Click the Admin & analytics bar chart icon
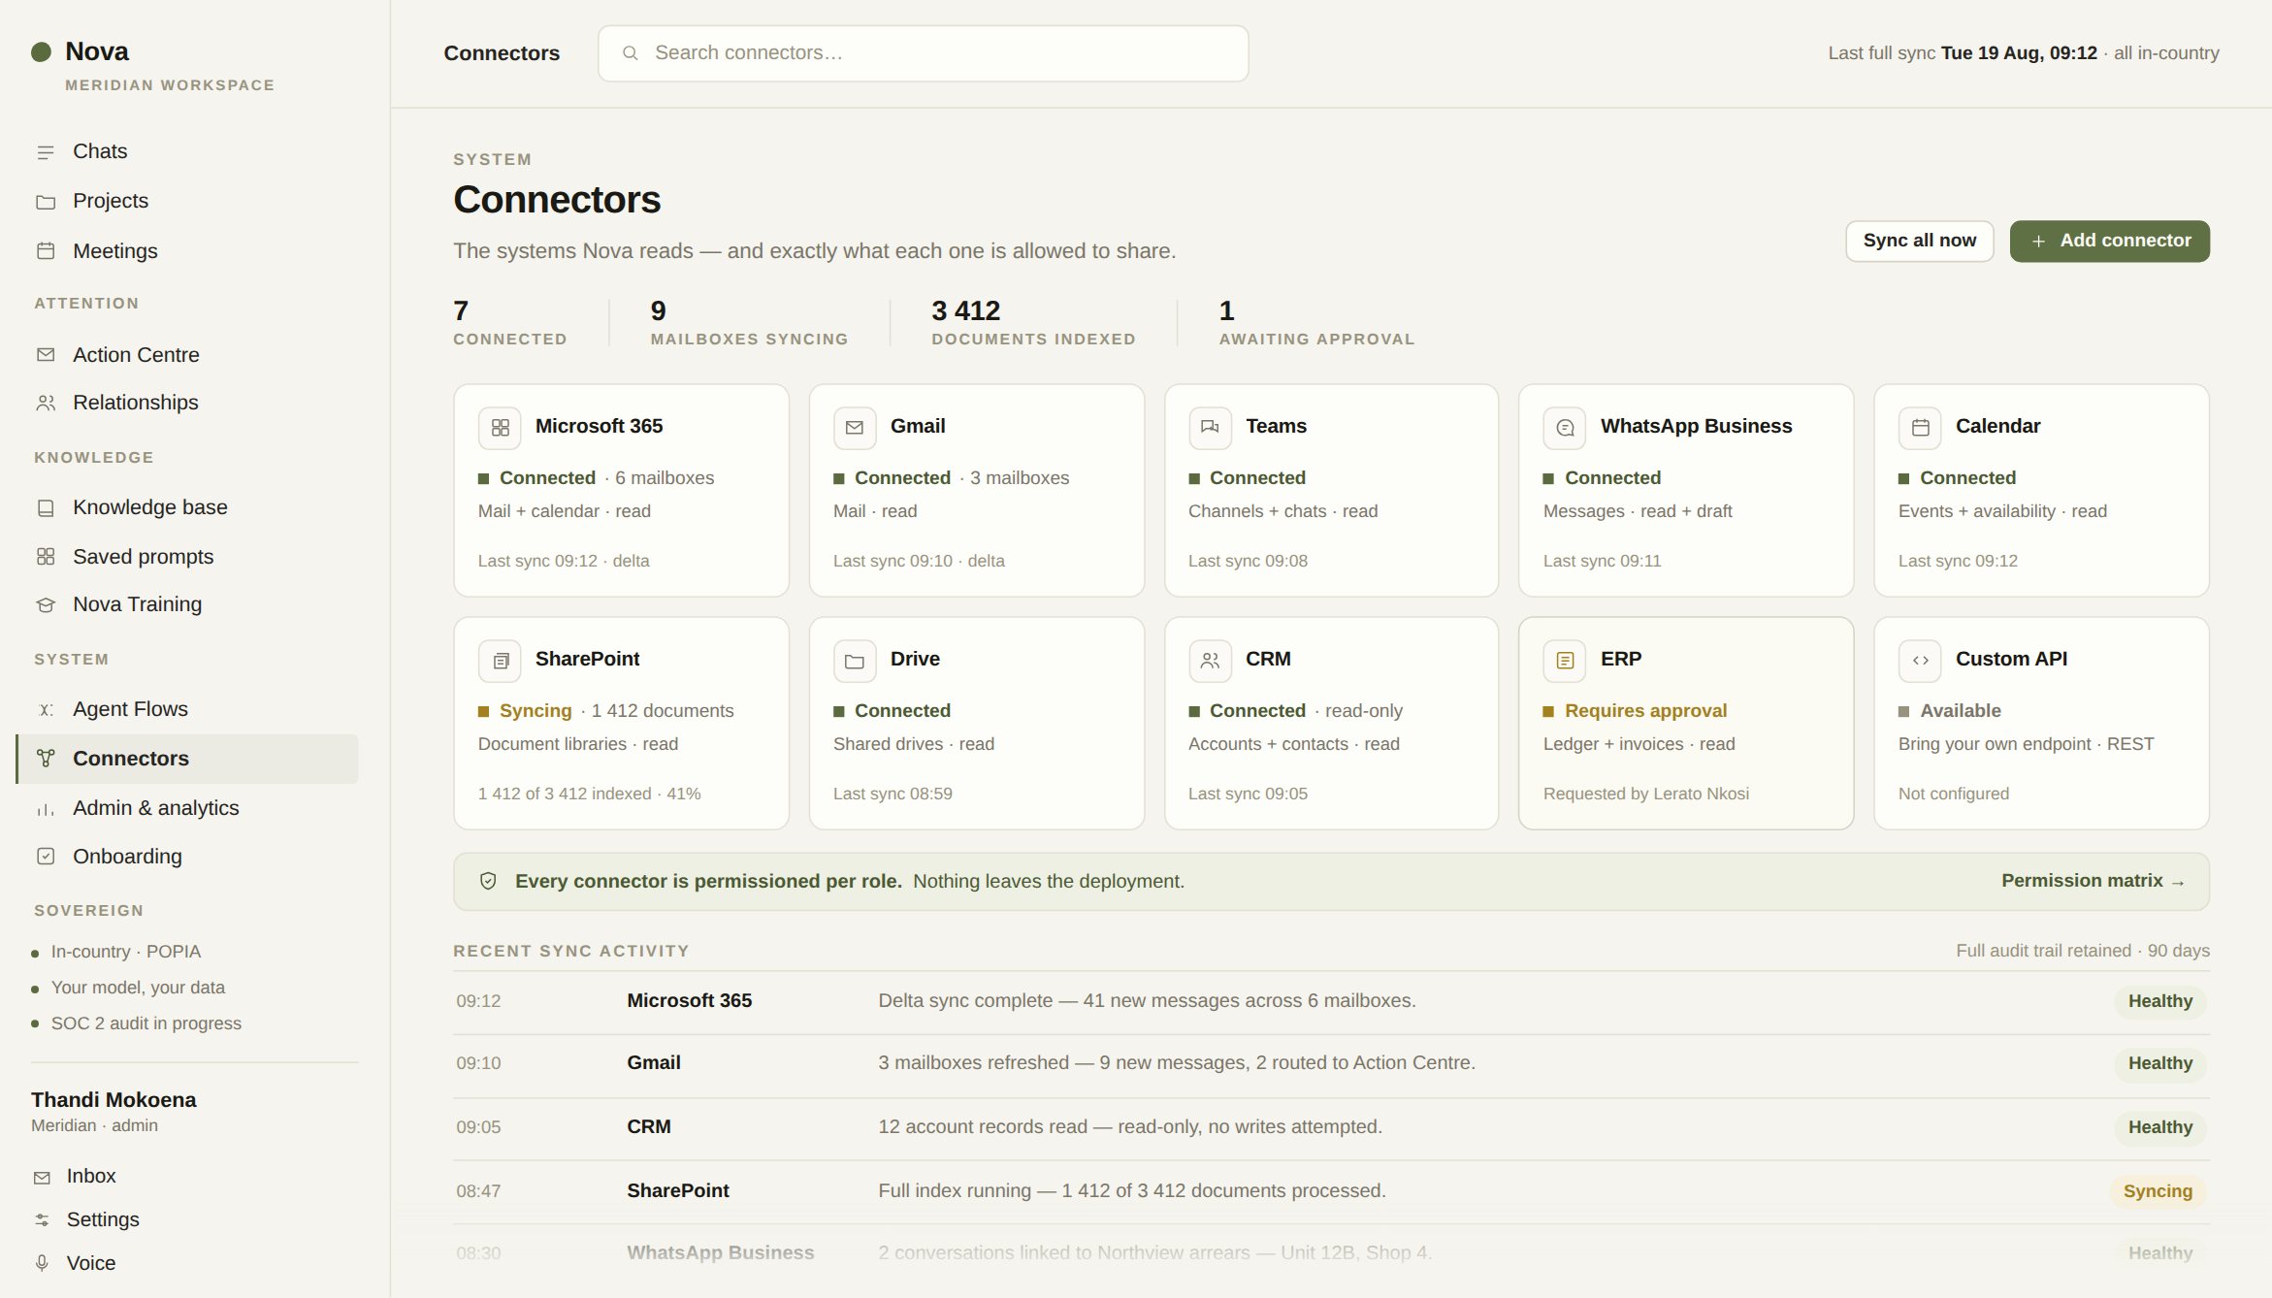Screen dimensions: 2272x1298 pos(46,808)
